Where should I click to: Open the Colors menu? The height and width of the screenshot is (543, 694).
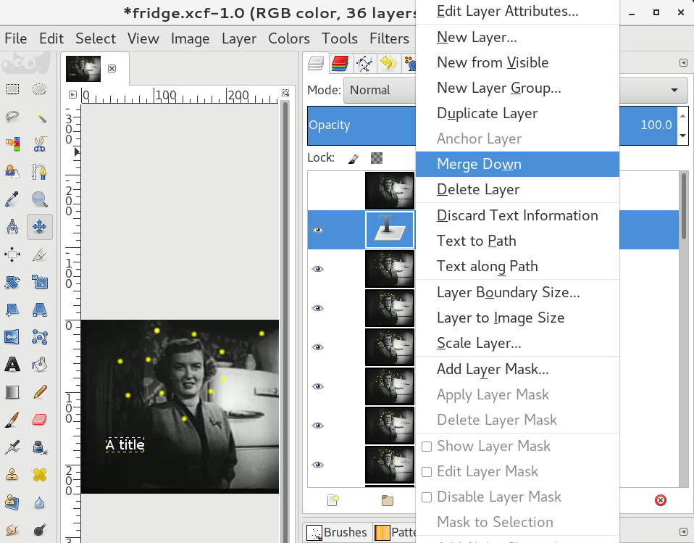pos(289,38)
